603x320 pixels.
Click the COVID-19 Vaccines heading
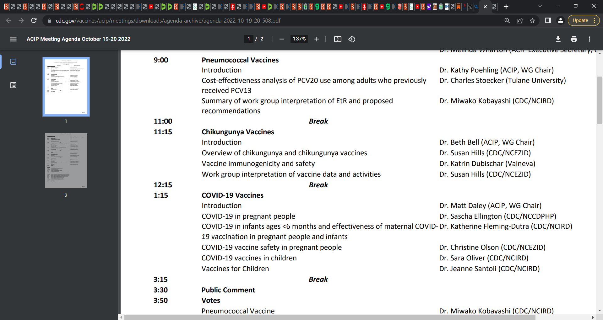[232, 195]
